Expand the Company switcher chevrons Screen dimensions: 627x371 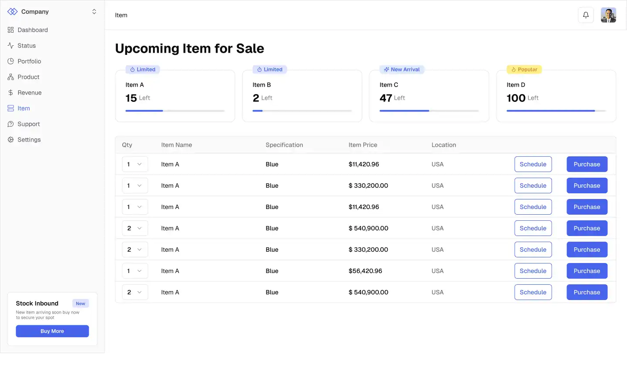(94, 12)
